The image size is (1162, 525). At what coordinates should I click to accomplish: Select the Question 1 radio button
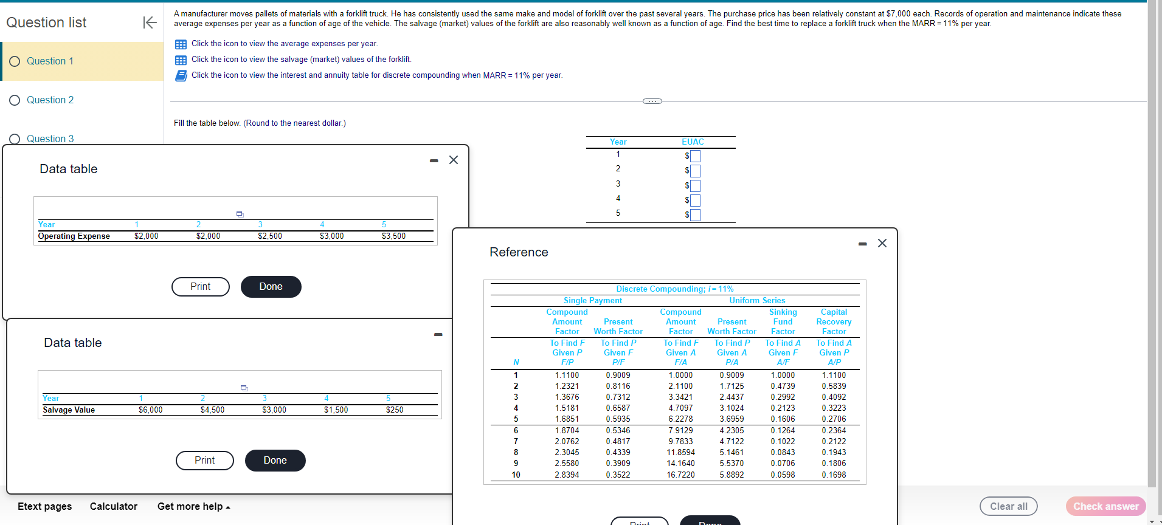(15, 61)
